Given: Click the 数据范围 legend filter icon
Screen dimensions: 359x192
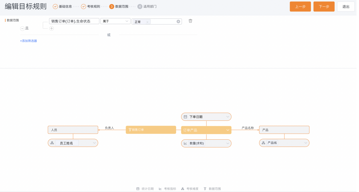Looking at the screenshot, I should pyautogui.click(x=205, y=189).
